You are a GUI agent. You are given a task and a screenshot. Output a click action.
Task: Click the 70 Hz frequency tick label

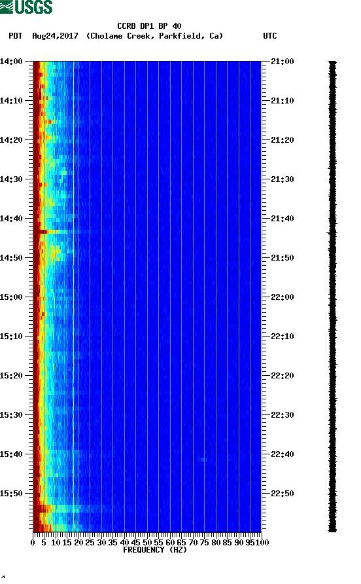tap(193, 543)
